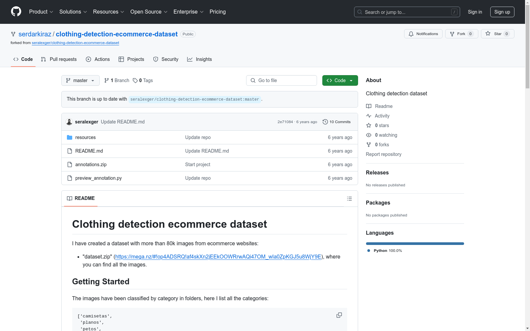
Task: Click the forks icon in About
Action: (369, 145)
